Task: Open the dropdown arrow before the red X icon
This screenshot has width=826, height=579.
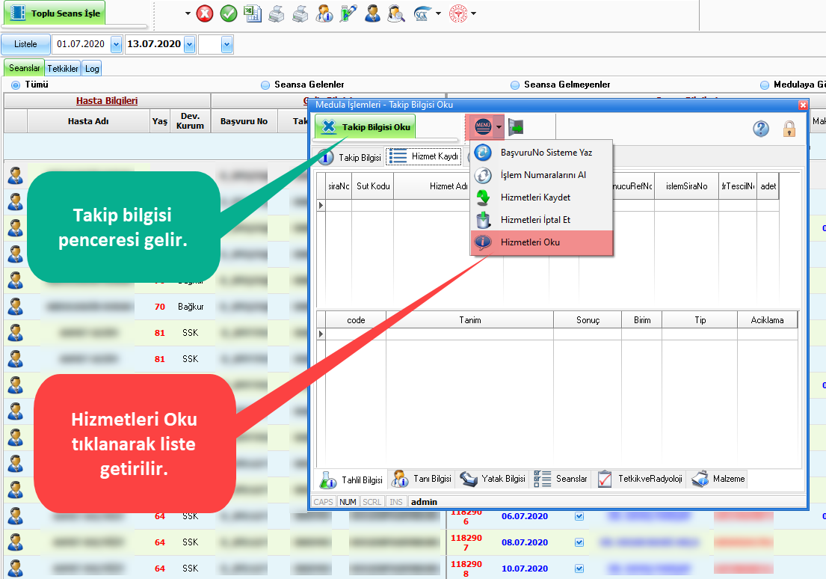Action: coord(188,13)
